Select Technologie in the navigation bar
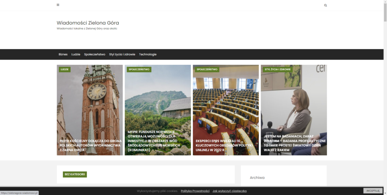387x195 pixels. pyautogui.click(x=148, y=54)
